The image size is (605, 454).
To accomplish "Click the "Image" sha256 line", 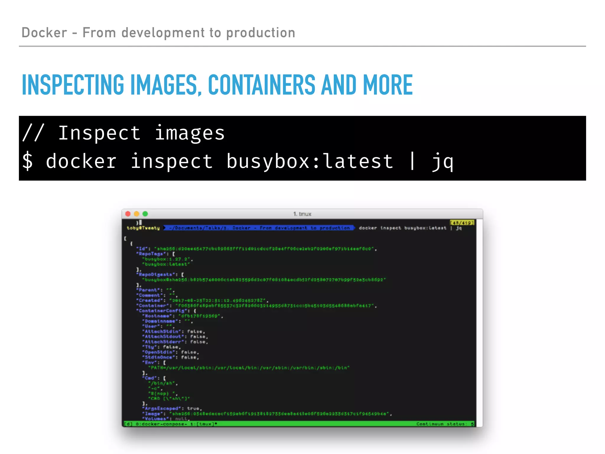I will coord(267,414).
